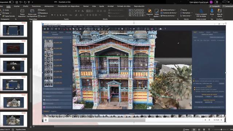Open the Reemplazar dropdown

click(186, 13)
